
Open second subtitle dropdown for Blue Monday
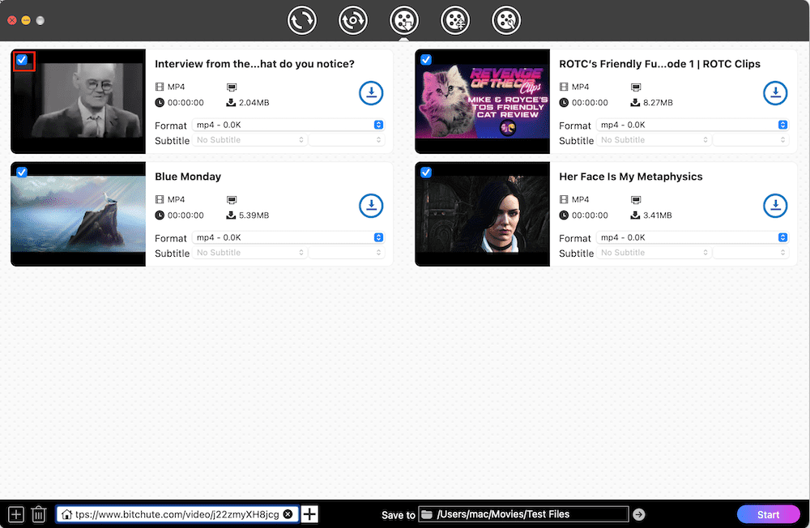(x=347, y=253)
